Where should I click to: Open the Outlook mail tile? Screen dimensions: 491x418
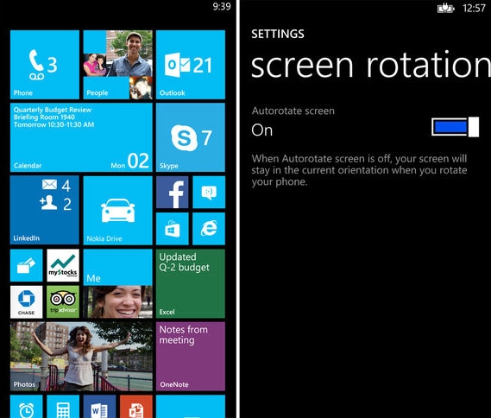point(191,65)
